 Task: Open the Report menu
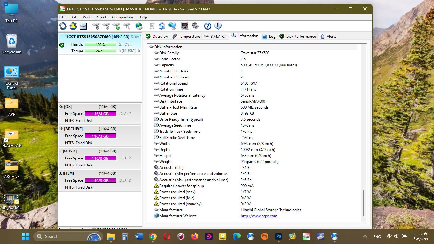tap(101, 17)
